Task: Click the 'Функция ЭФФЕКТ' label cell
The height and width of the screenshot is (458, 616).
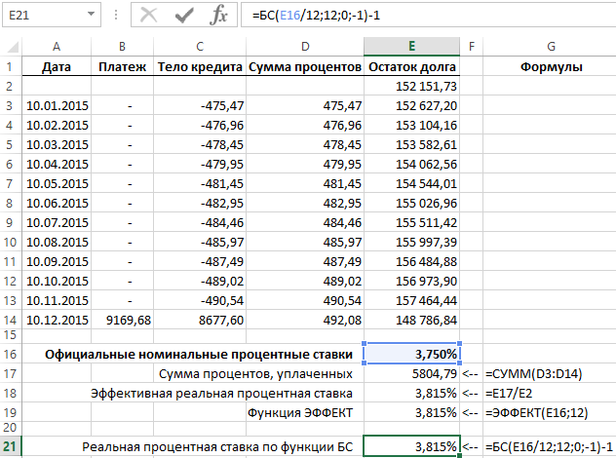Action: click(304, 412)
